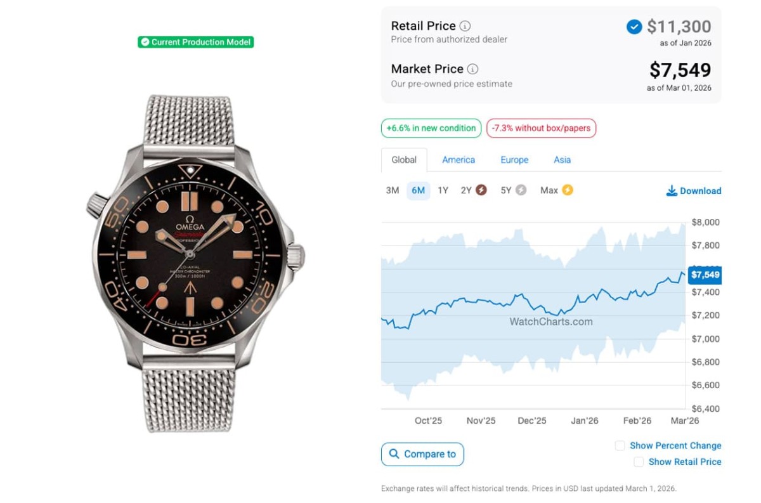Click the gray lightning icon beside 5Y
The height and width of the screenshot is (503, 761).
coord(521,190)
